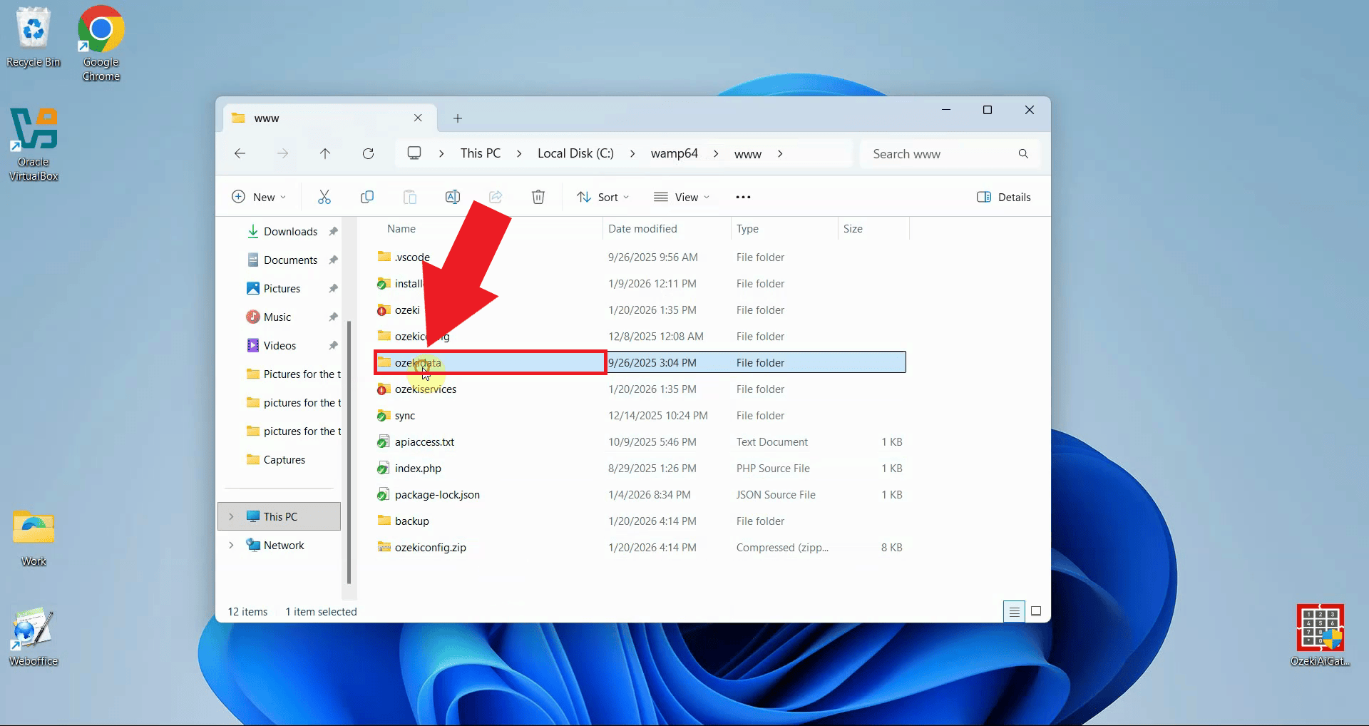Expand the This PC tree node
The height and width of the screenshot is (726, 1369).
click(x=231, y=516)
